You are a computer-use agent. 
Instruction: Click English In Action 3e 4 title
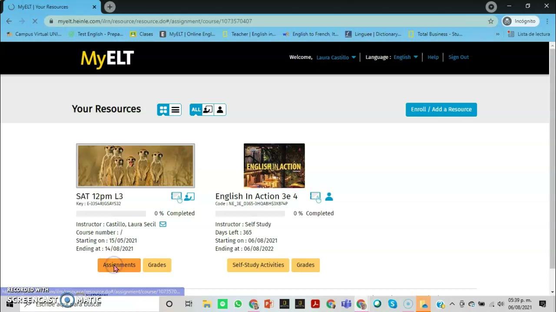tap(256, 196)
